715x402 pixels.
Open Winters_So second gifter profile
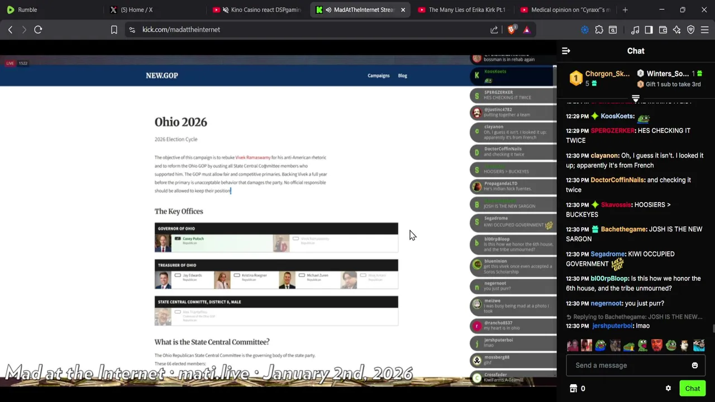click(668, 74)
